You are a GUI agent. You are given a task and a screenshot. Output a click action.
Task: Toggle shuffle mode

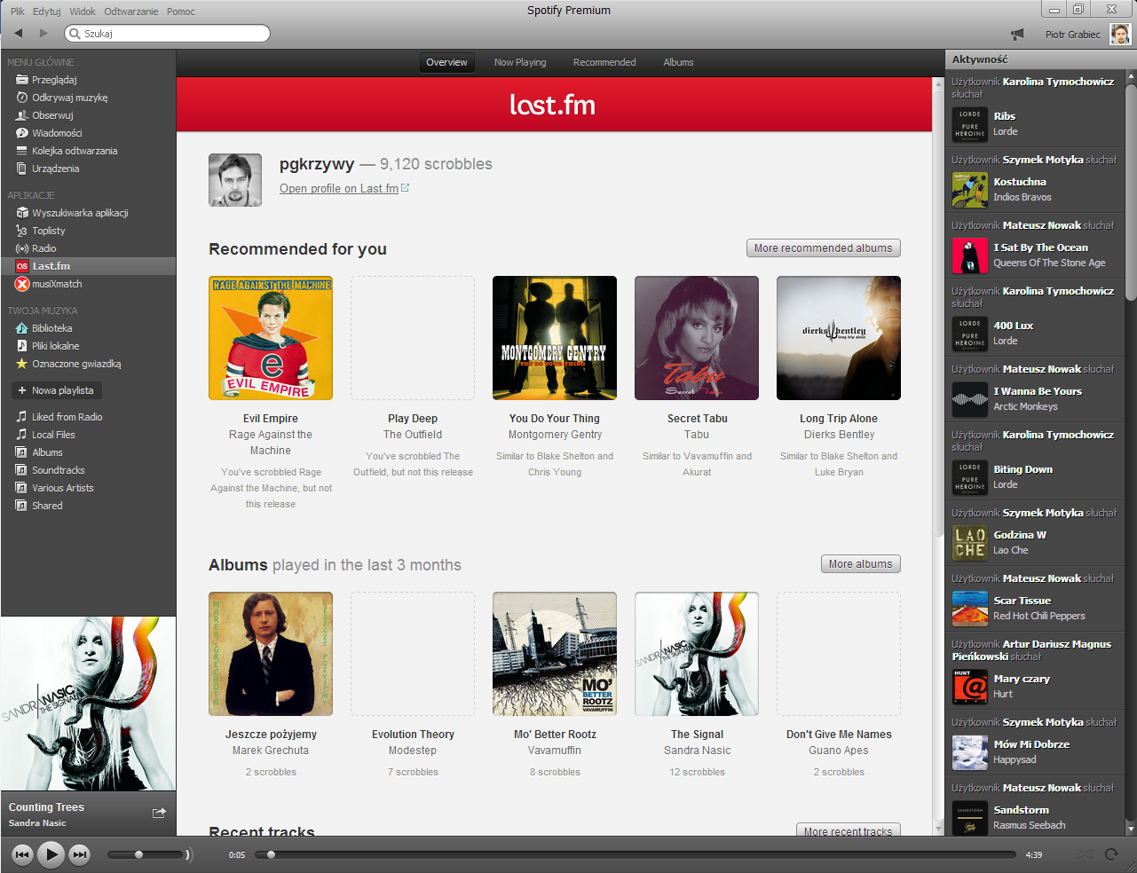[1085, 854]
